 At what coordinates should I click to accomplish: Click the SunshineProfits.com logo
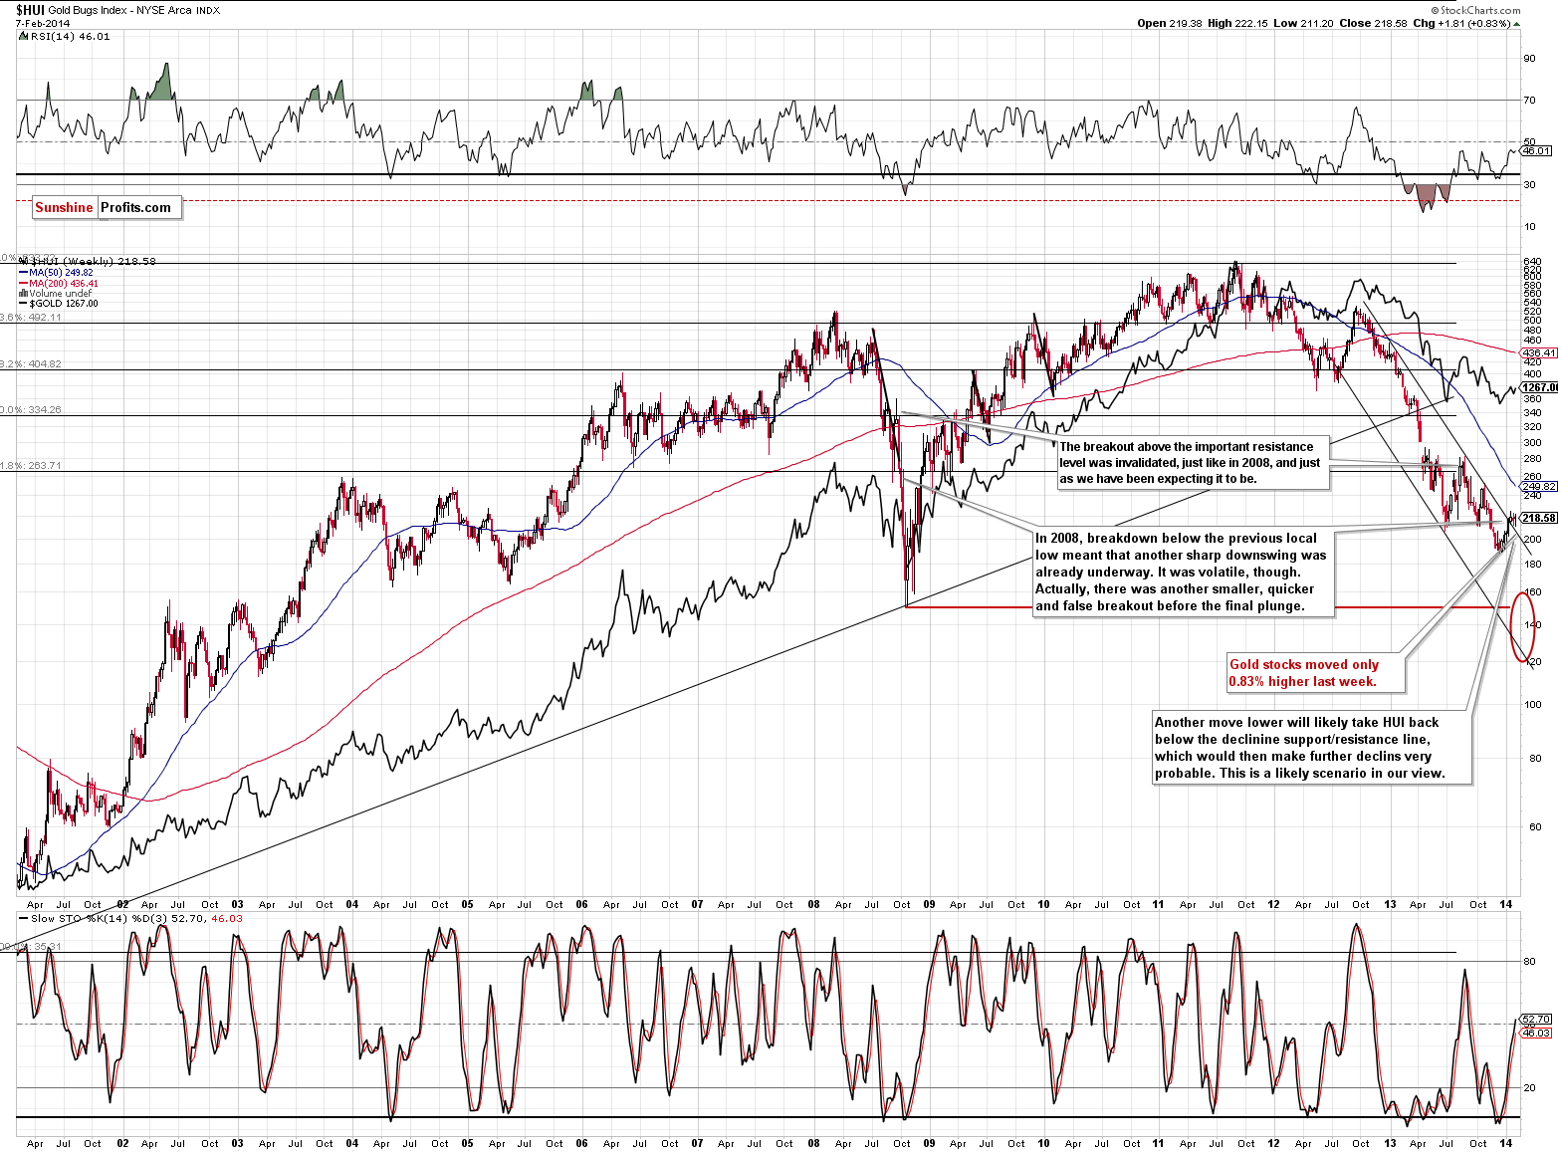[107, 207]
